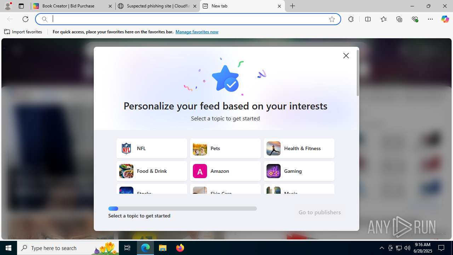The height and width of the screenshot is (255, 453).
Task: Close the Book Creator tab
Action: click(110, 6)
